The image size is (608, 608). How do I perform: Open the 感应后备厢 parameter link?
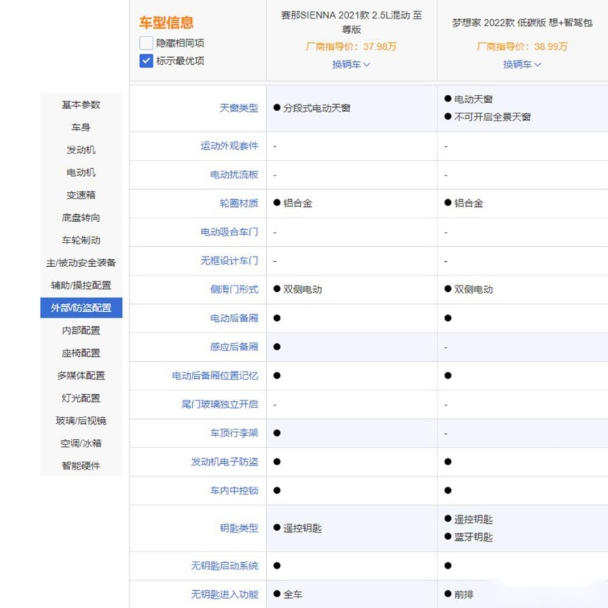click(234, 347)
